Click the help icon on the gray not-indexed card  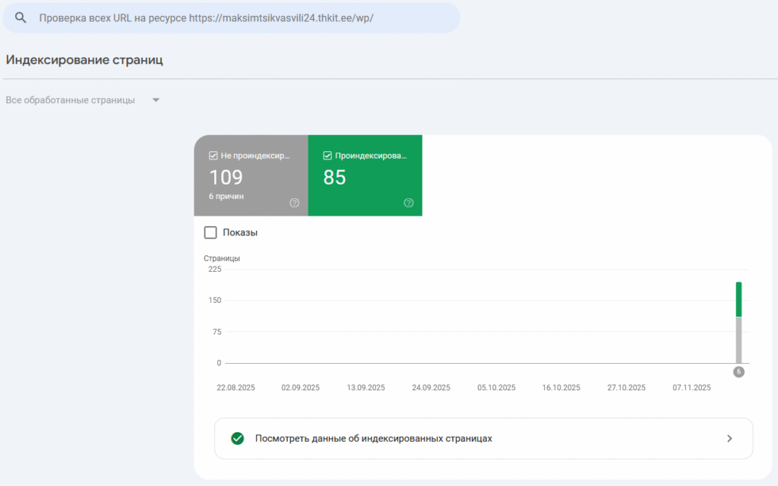point(295,203)
